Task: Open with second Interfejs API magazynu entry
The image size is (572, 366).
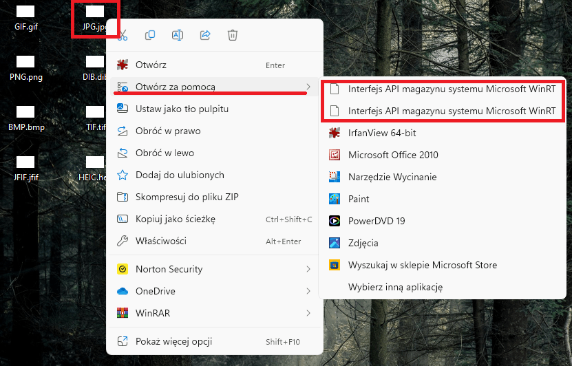Action: pyautogui.click(x=443, y=111)
